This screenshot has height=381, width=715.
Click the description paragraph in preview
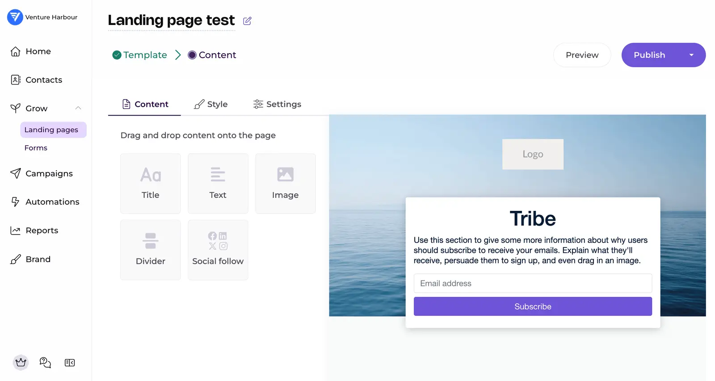click(530, 250)
